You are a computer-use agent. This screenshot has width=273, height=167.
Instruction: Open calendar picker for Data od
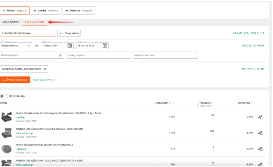[x=70, y=45]
